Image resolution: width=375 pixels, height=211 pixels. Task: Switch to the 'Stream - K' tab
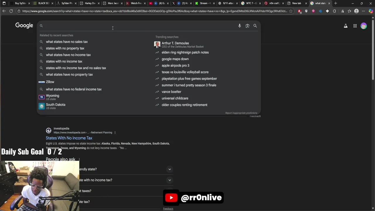click(x=205, y=3)
